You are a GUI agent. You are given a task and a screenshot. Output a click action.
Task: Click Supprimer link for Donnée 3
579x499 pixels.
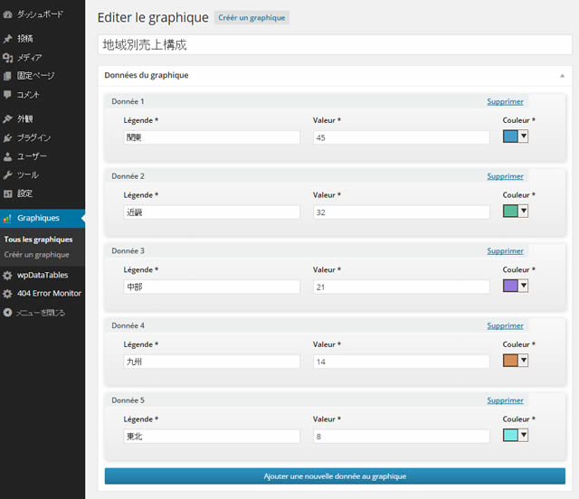(x=505, y=251)
